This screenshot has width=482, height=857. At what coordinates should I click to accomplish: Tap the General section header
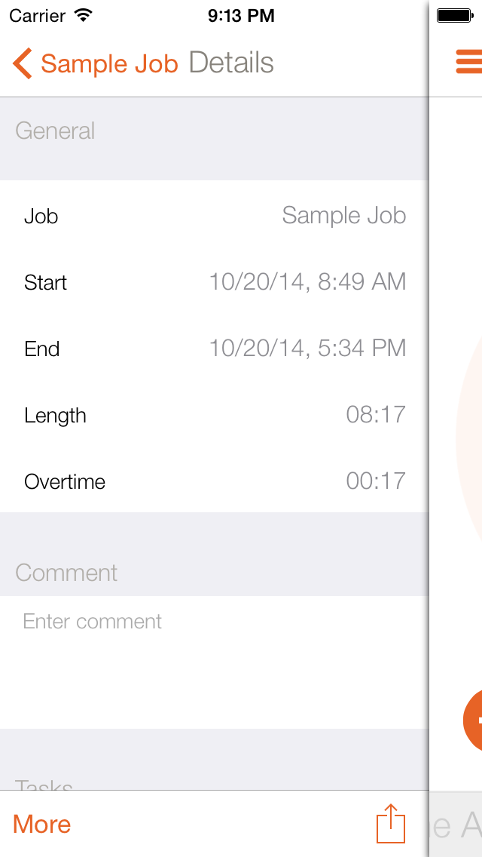54,131
